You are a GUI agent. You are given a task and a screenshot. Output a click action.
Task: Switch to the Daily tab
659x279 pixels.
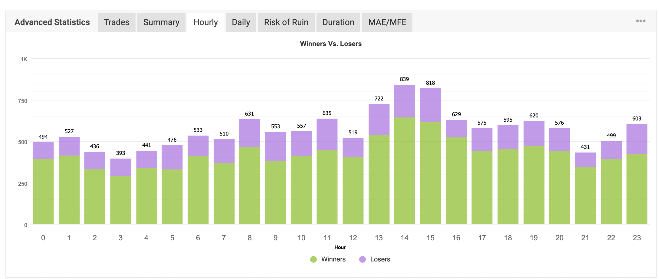point(241,22)
